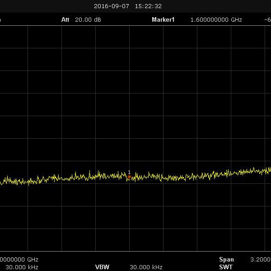
Task: Select the VBW label at the bottom
Action: [x=102, y=267]
